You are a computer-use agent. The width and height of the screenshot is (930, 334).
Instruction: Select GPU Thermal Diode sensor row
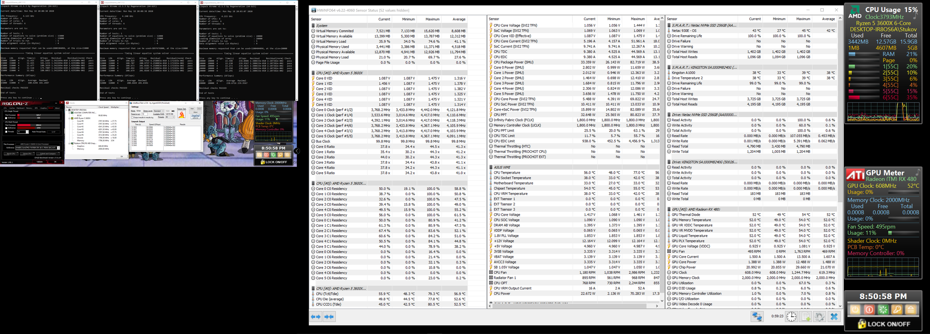[x=752, y=215]
